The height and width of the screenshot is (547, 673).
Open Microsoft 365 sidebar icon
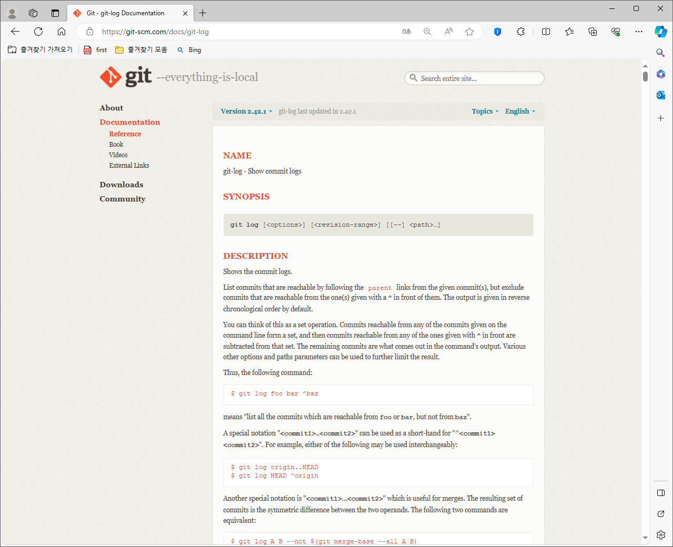coord(661,74)
